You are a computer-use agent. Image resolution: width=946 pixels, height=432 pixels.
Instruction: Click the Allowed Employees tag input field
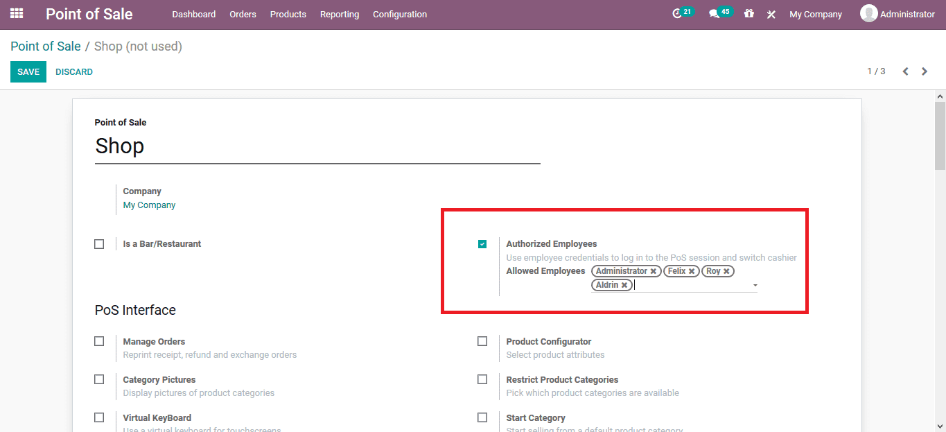tap(674, 278)
